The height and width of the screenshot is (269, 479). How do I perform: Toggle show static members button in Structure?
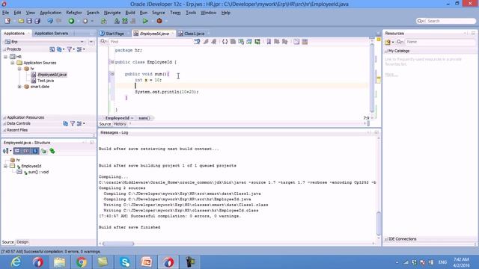tap(35, 151)
